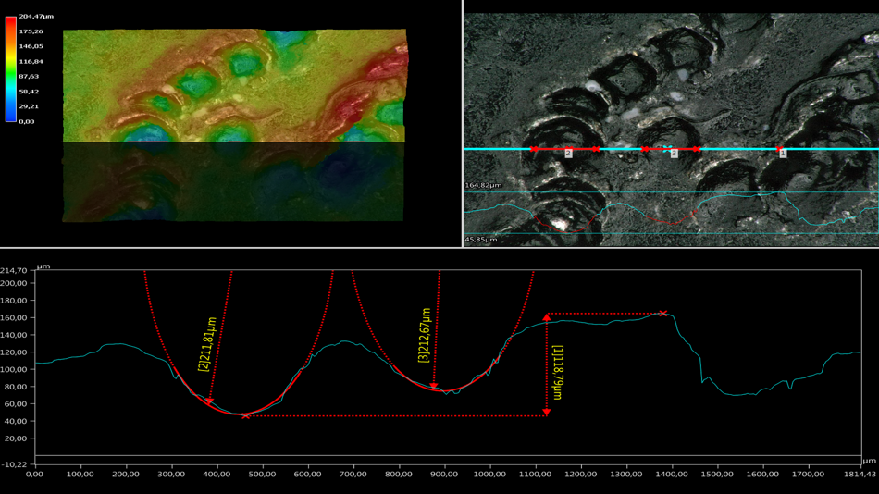The height and width of the screenshot is (494, 879).
Task: Click the cyan cross marker near label 3
Action: (x=665, y=148)
